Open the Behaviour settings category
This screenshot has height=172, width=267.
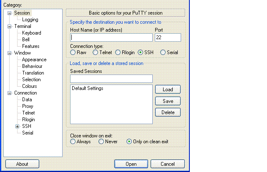[x=32, y=66]
